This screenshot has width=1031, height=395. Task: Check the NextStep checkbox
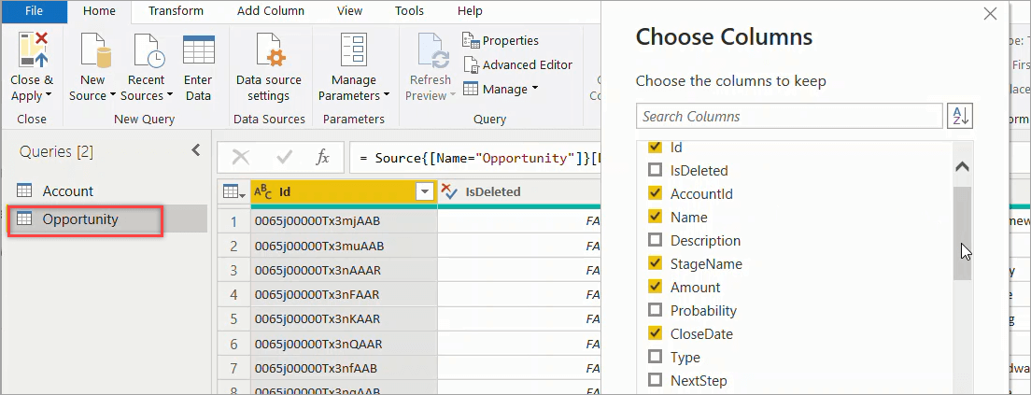coord(655,380)
